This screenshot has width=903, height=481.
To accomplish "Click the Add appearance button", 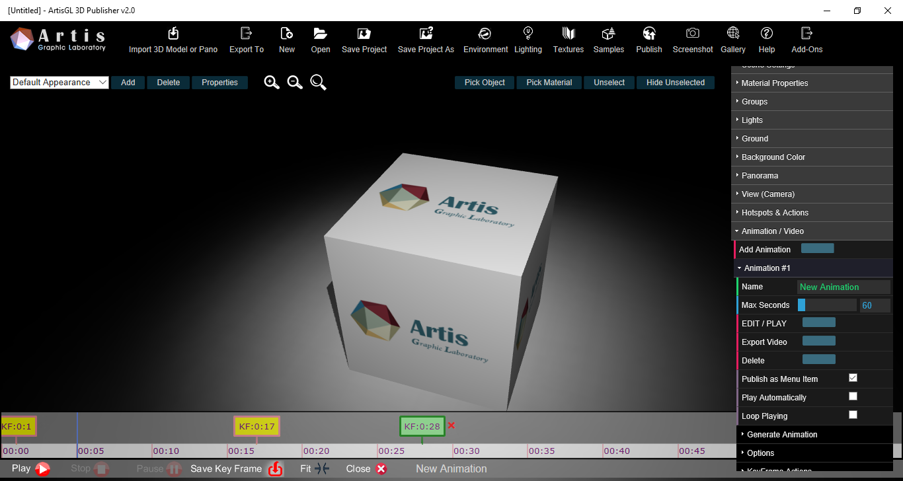I will [128, 83].
